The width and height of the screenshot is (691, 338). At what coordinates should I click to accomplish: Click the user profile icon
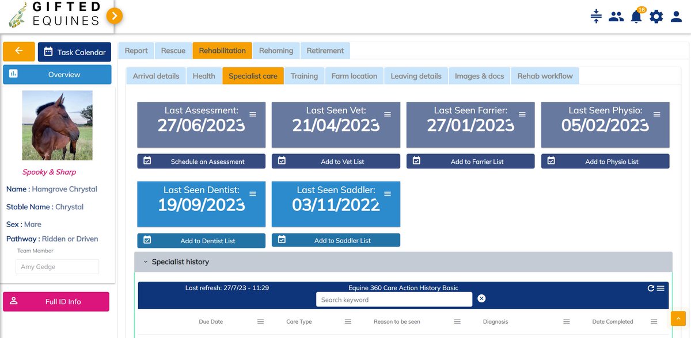676,17
